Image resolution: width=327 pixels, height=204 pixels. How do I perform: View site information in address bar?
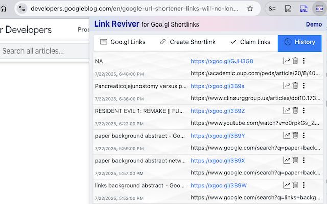(21, 8)
